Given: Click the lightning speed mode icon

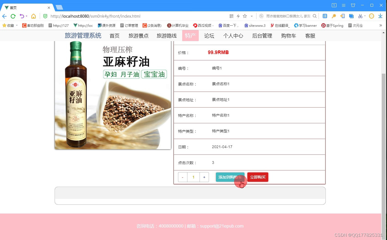Looking at the screenshot, I should tap(238, 16).
